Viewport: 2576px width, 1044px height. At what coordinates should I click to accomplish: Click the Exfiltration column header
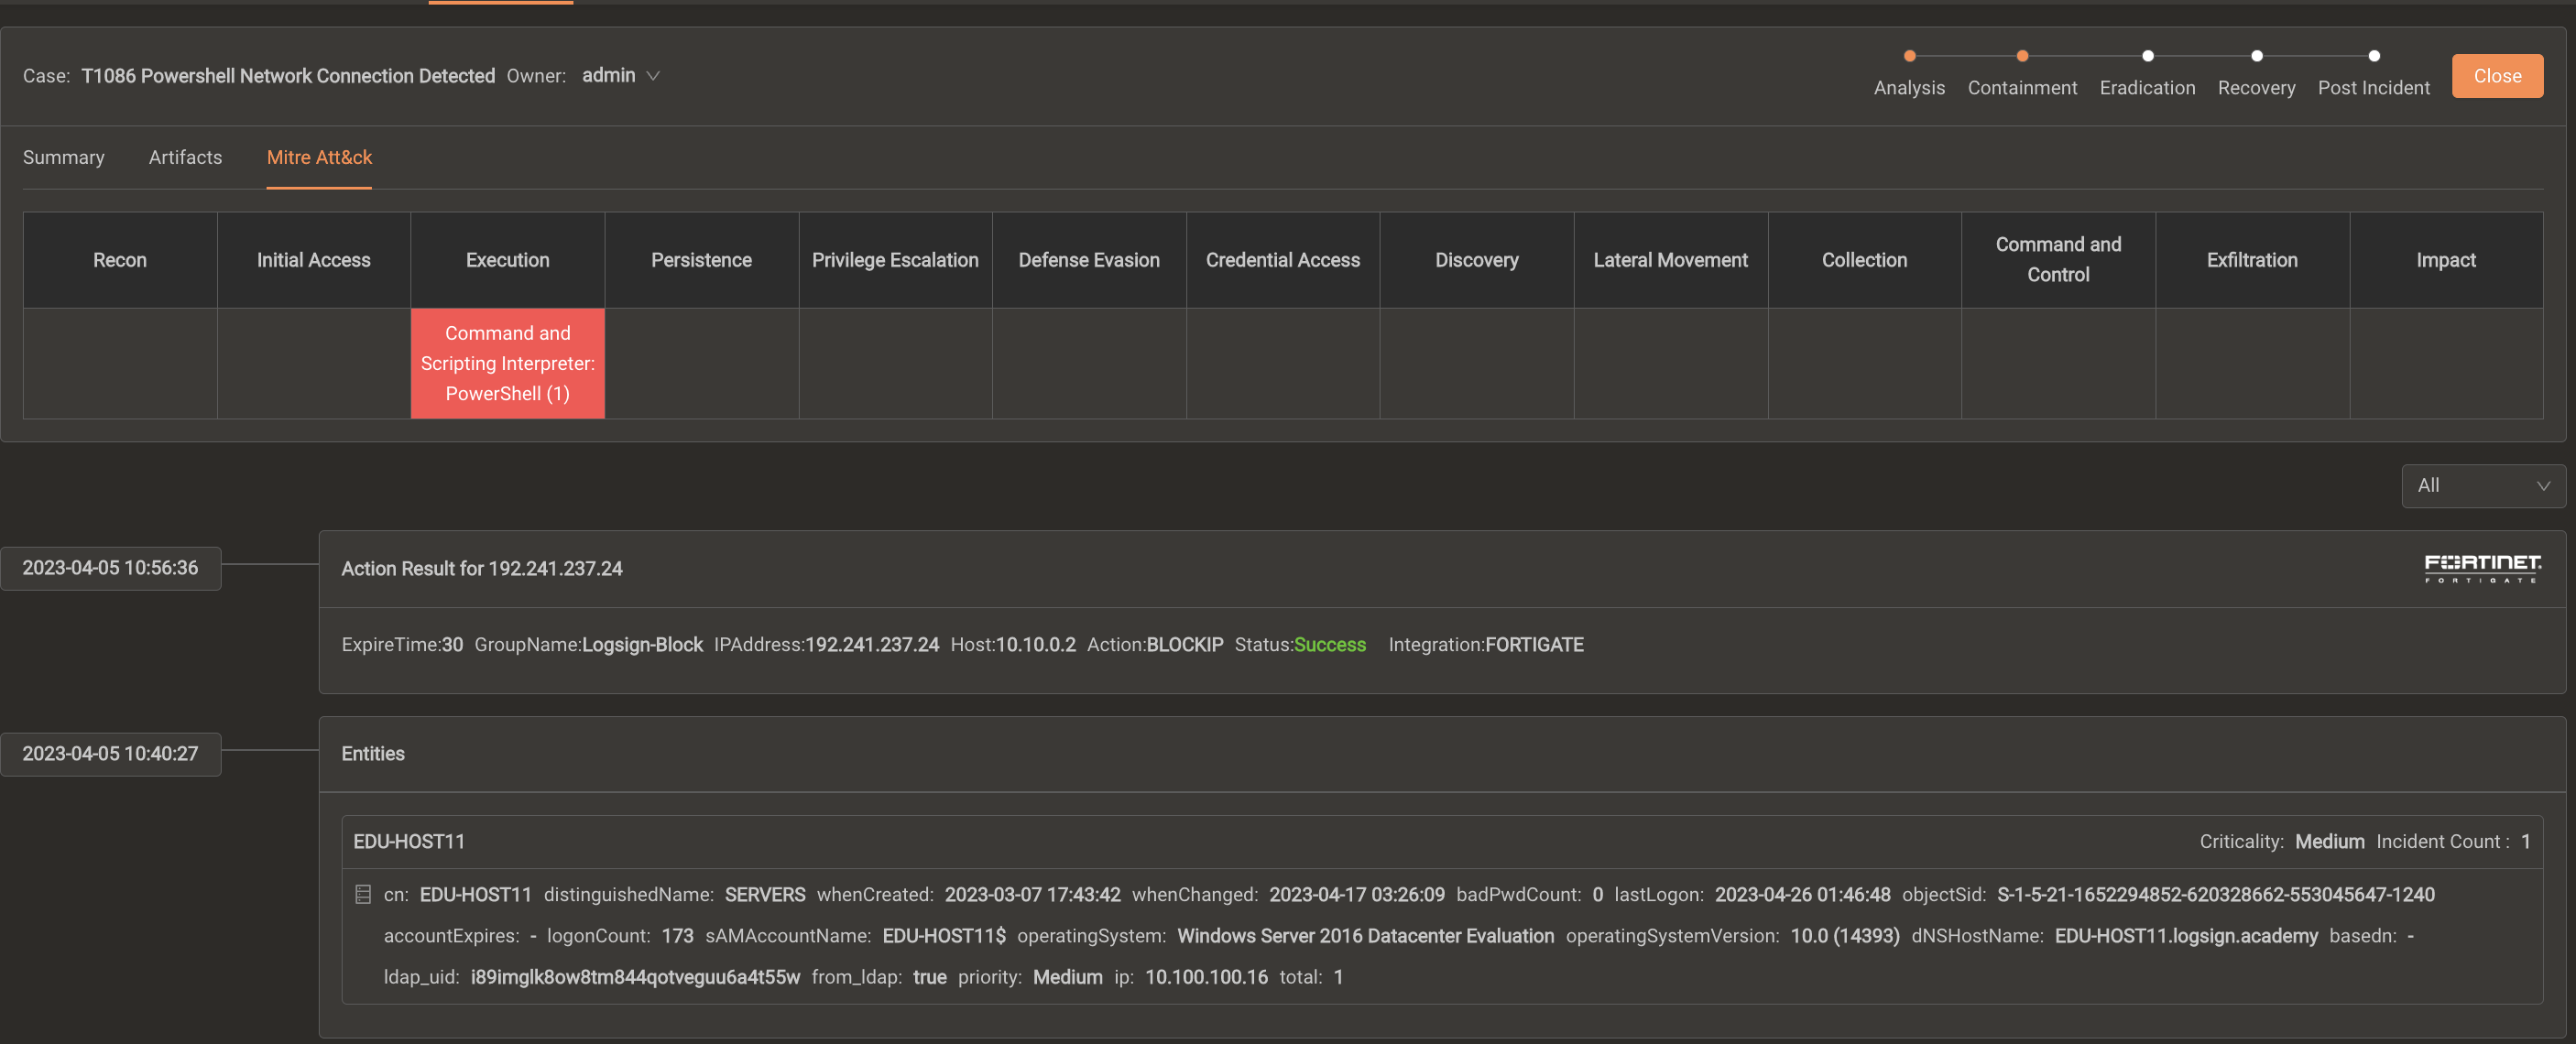pos(2252,260)
